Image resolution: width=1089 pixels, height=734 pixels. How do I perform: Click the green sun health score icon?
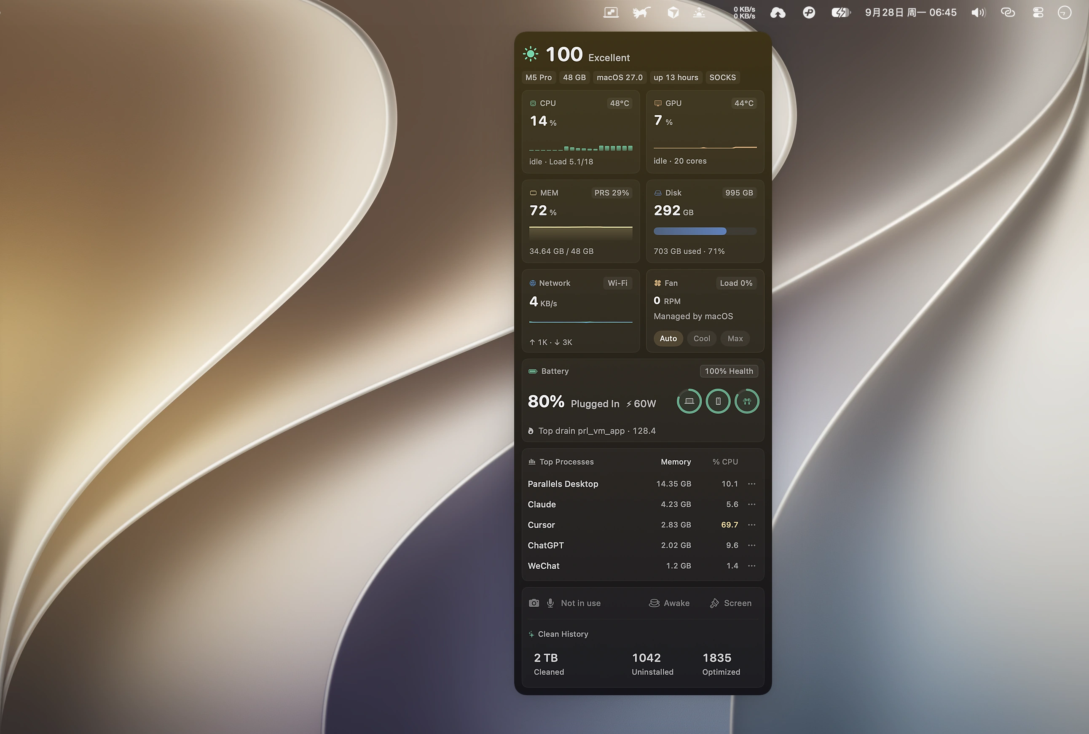pos(531,54)
